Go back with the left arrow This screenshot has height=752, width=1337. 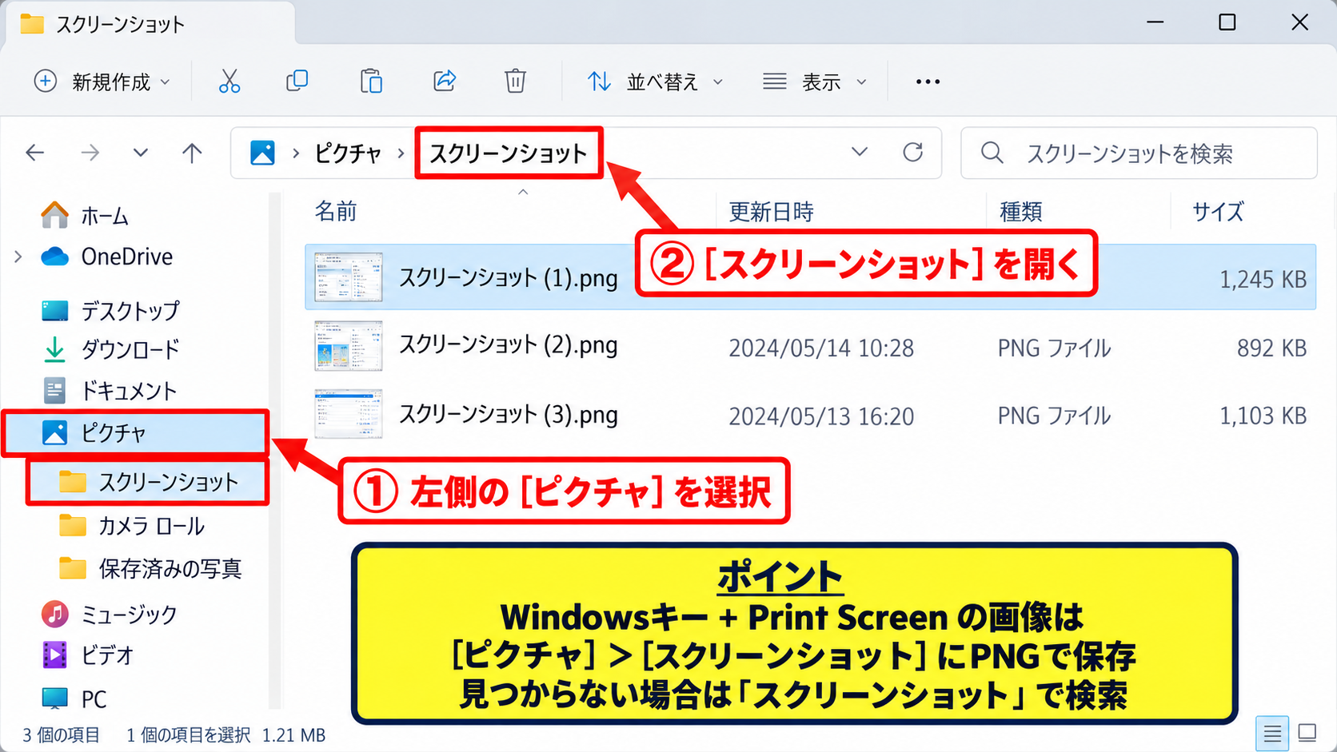click(x=35, y=153)
